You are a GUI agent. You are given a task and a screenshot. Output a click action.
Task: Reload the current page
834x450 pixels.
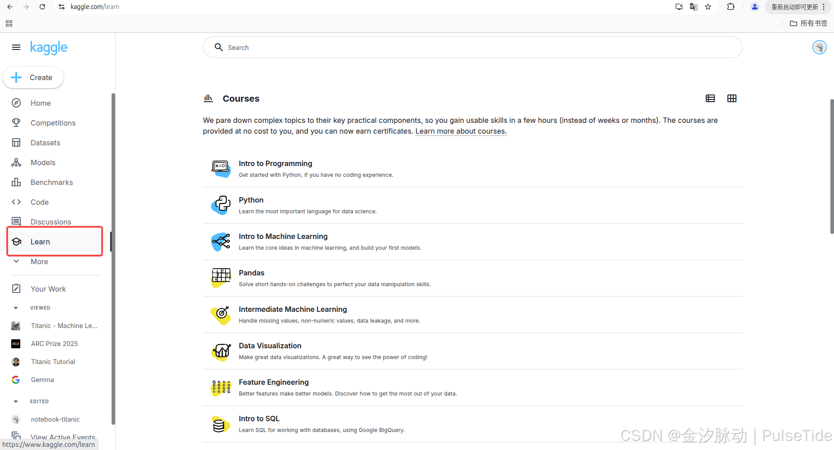[x=42, y=7]
